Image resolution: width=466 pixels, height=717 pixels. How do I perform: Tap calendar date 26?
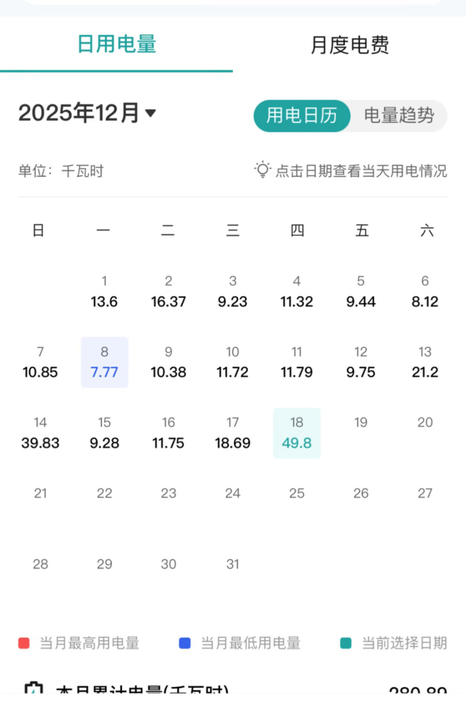click(x=361, y=493)
